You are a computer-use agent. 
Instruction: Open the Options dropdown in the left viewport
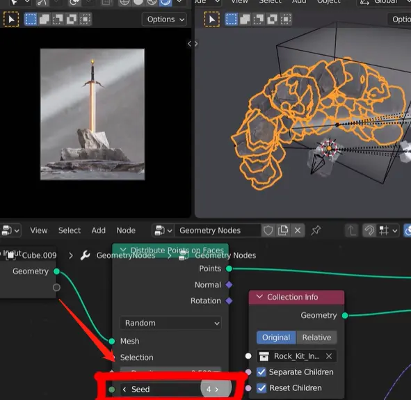(165, 19)
